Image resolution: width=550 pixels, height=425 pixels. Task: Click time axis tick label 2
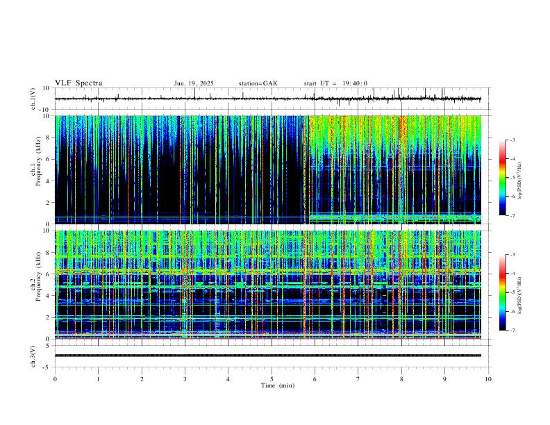pyautogui.click(x=142, y=379)
